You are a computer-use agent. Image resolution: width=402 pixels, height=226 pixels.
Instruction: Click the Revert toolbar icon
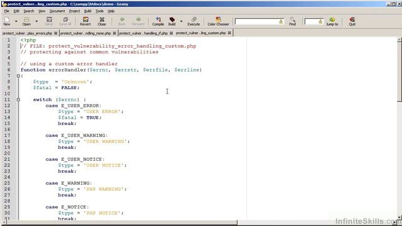click(85, 21)
